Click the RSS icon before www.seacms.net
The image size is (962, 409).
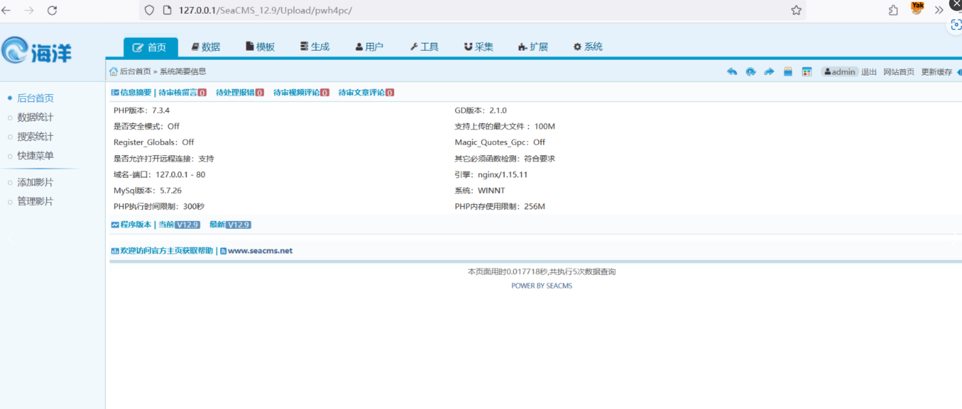pyautogui.click(x=223, y=251)
